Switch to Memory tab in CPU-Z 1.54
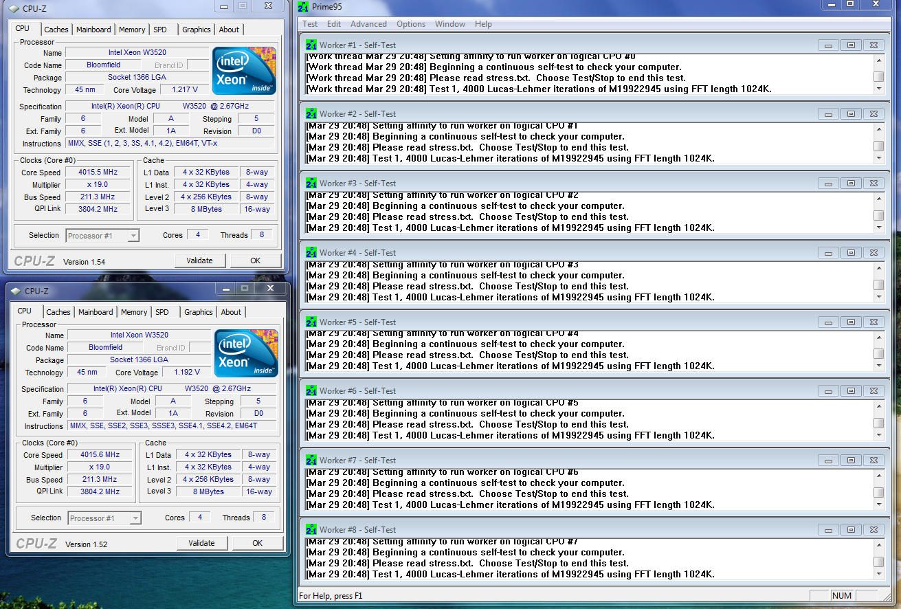 132,30
